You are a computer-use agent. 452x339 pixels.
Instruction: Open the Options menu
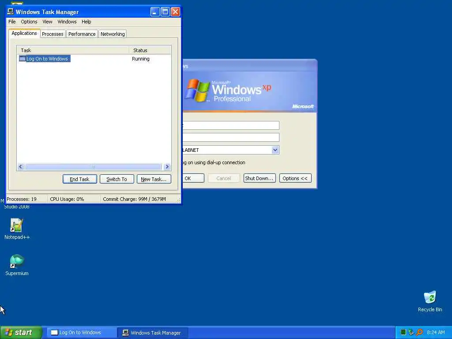coord(29,22)
